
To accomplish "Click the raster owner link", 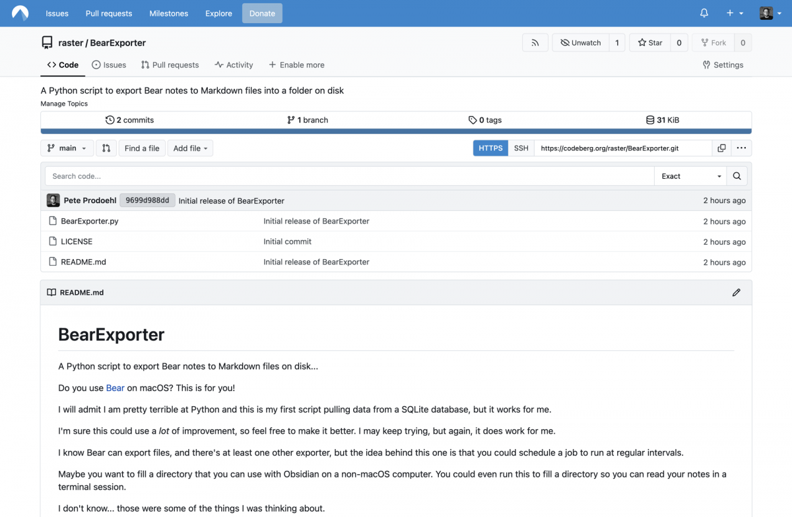I will coord(71,43).
